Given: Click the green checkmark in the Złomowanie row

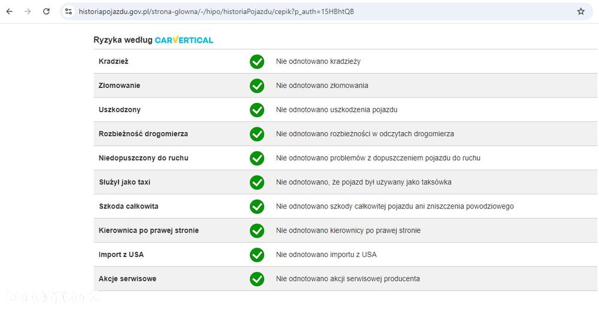Looking at the screenshot, I should click(x=257, y=85).
